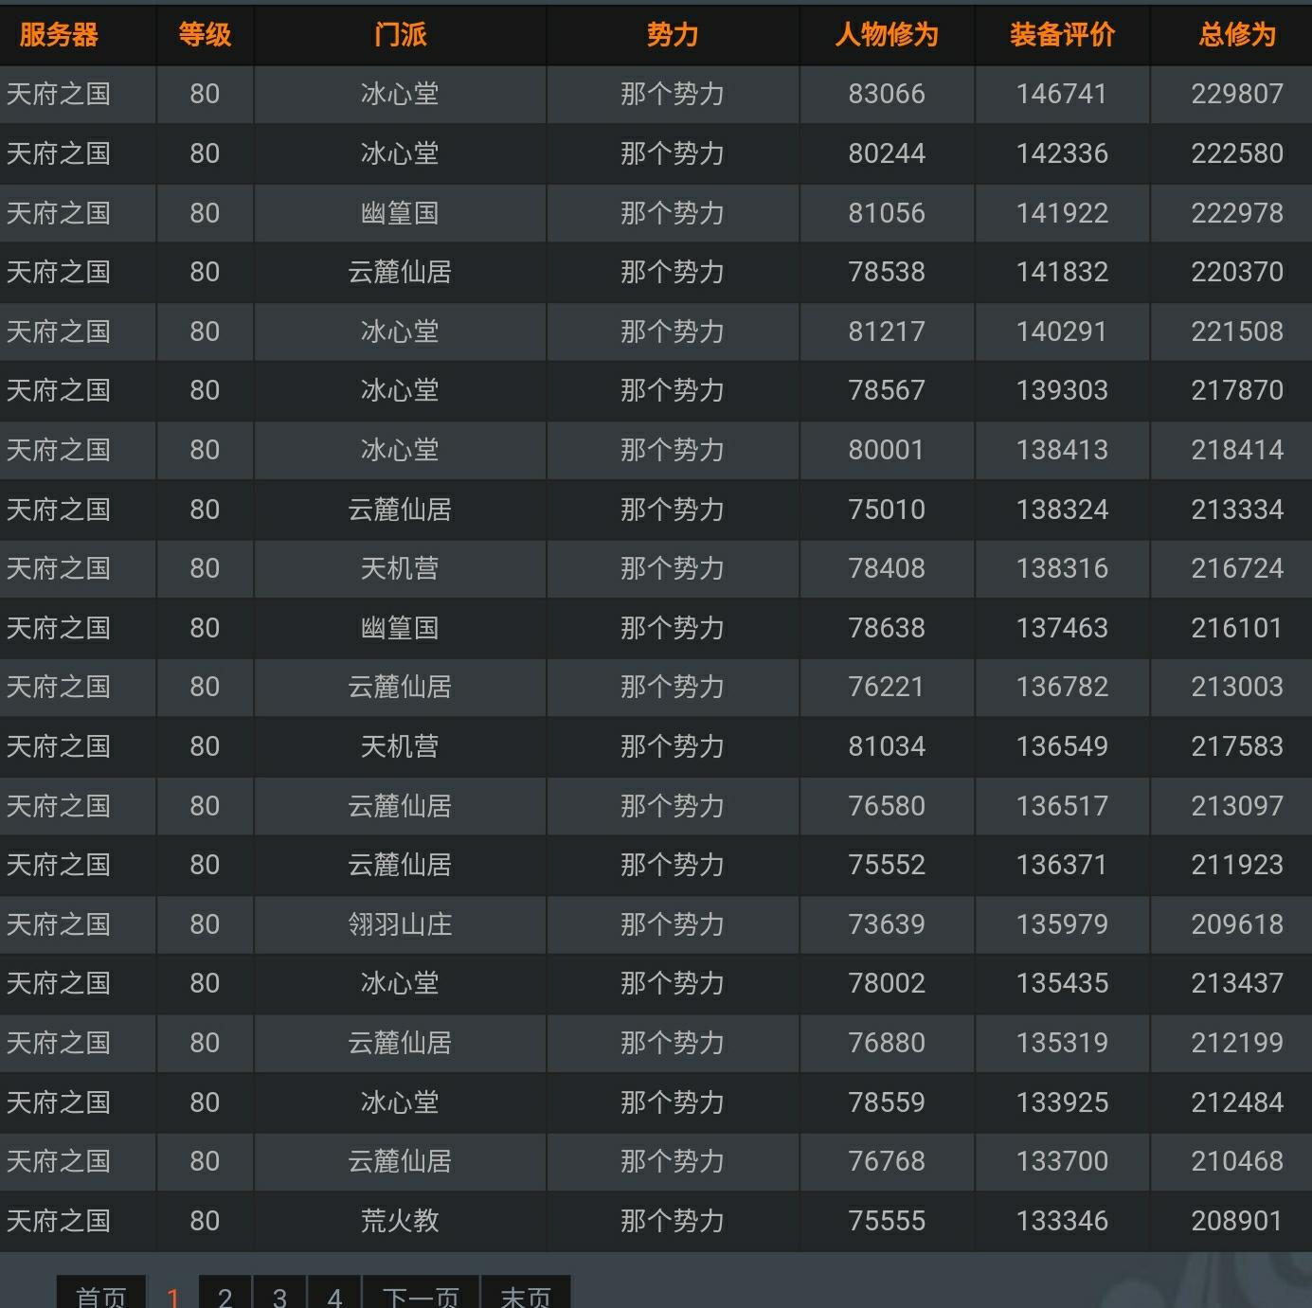Sort by the 等级 column header
The width and height of the screenshot is (1312, 1308).
click(x=205, y=35)
